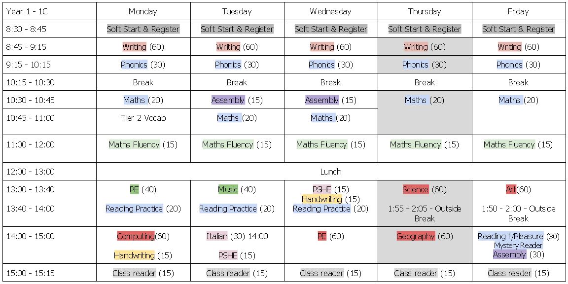568x284 pixels.
Task: Select Mystery Reader on Friday
Action: click(518, 246)
